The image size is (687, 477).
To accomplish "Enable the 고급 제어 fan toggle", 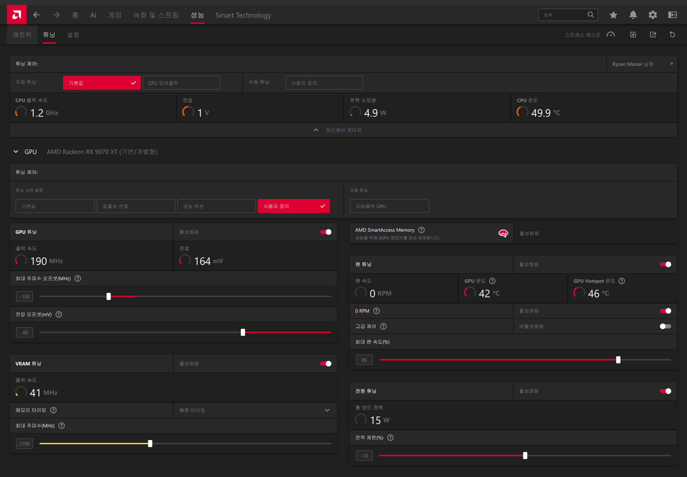I will (x=665, y=326).
